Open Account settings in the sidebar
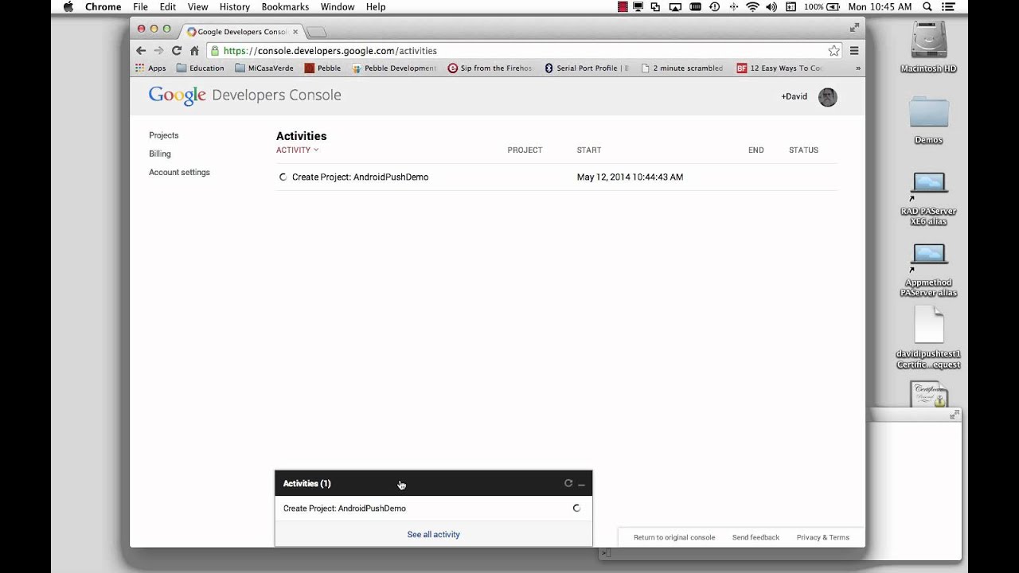This screenshot has height=573, width=1019. pyautogui.click(x=179, y=172)
